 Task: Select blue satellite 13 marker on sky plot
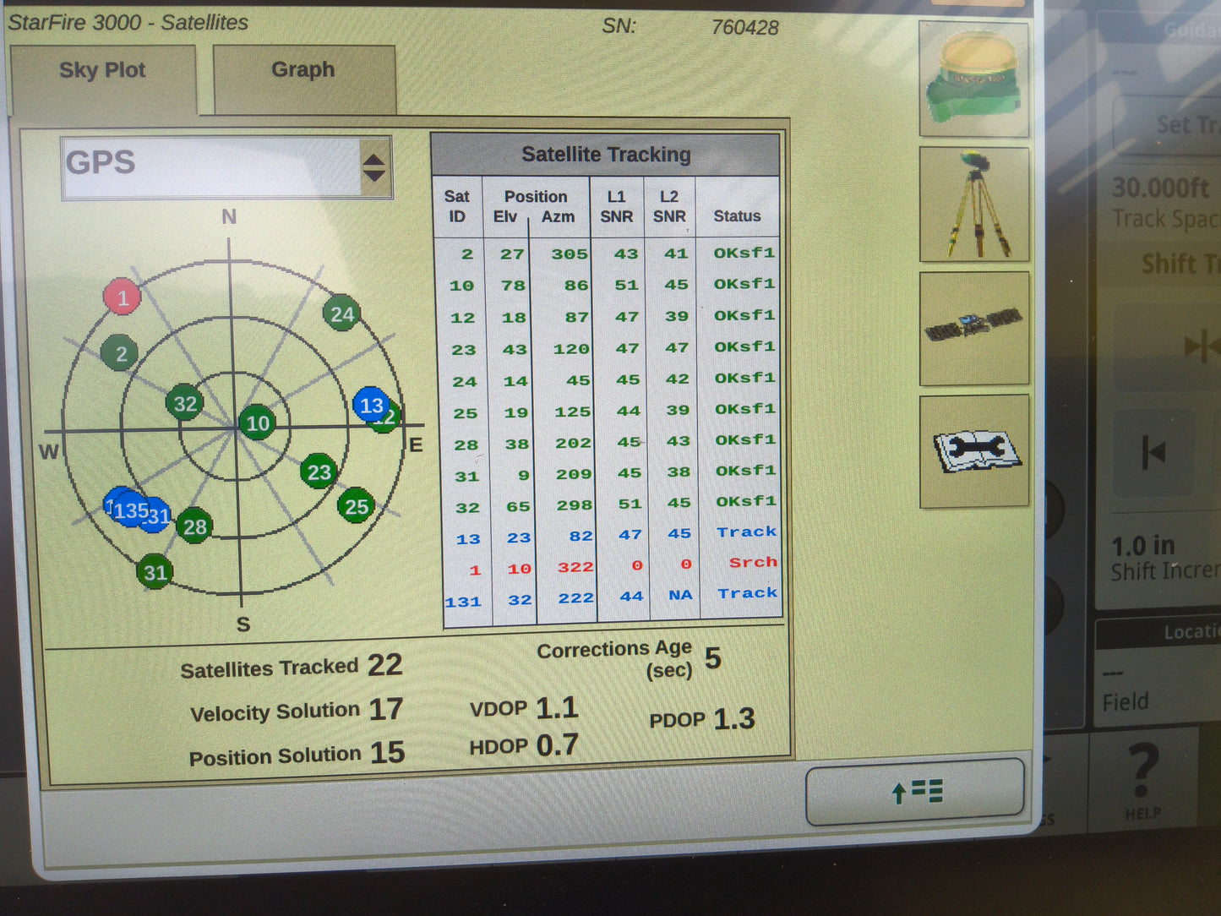(371, 406)
